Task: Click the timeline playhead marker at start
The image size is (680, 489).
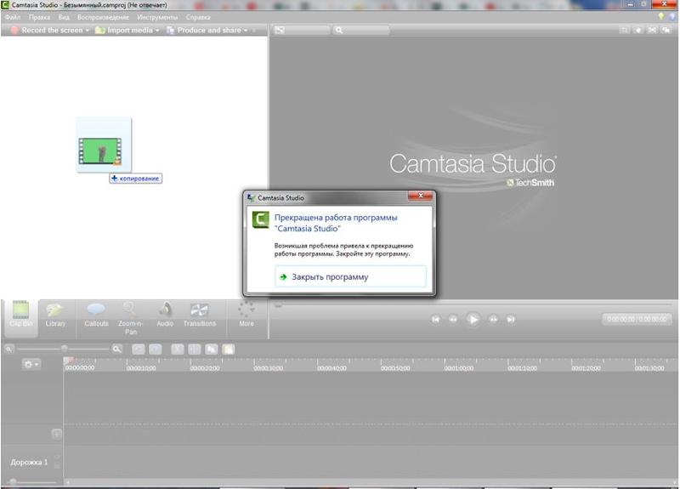Action: point(68,361)
